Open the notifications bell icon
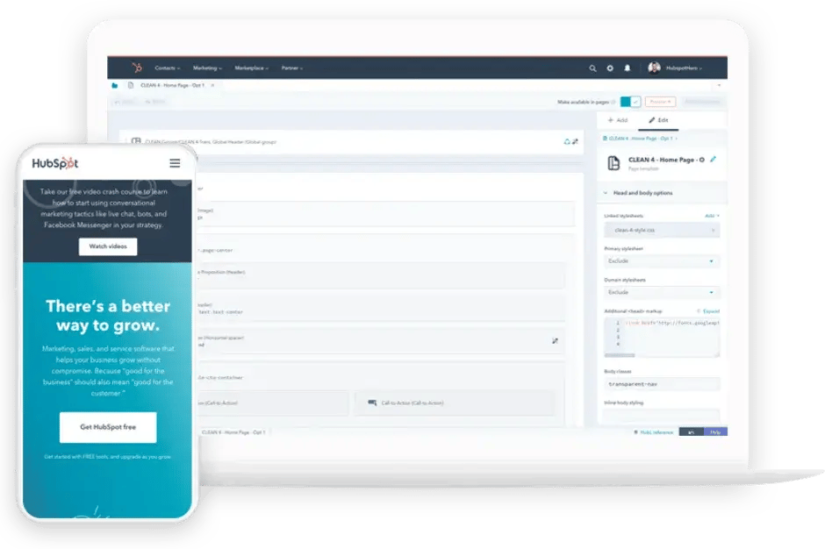 pos(628,67)
